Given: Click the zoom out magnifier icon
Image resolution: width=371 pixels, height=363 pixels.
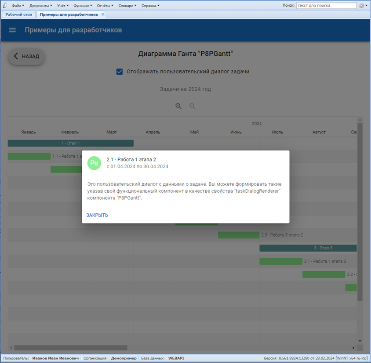Looking at the screenshot, I should pyautogui.click(x=193, y=106).
